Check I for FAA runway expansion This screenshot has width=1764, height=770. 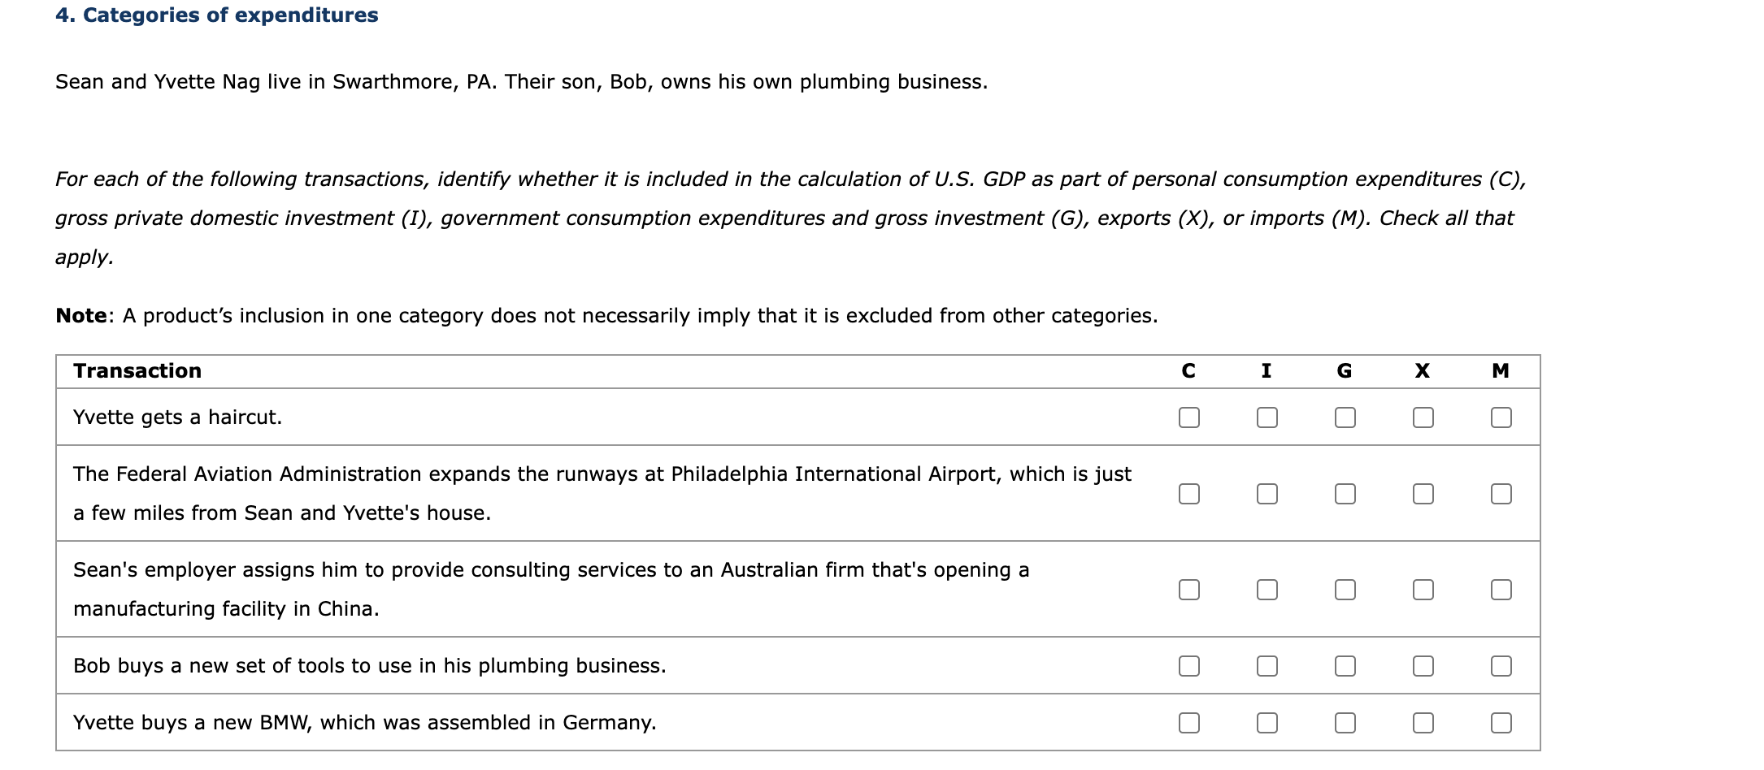(x=1267, y=494)
